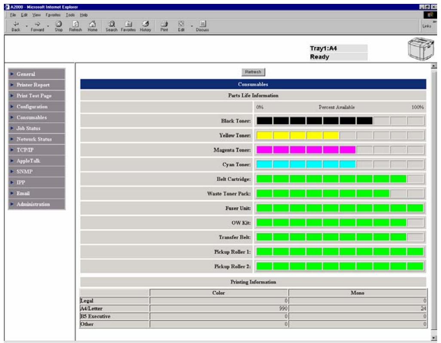This screenshot has width=441, height=343.
Task: Open the Favorites menu
Action: pos(53,15)
